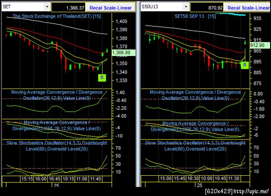Click the 15:45 time label on SET50 axis
271x196 pixels.
pos(179,178)
